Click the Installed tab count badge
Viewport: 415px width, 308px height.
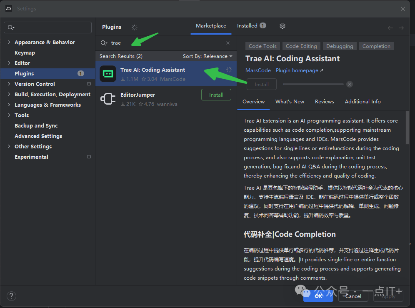(263, 25)
